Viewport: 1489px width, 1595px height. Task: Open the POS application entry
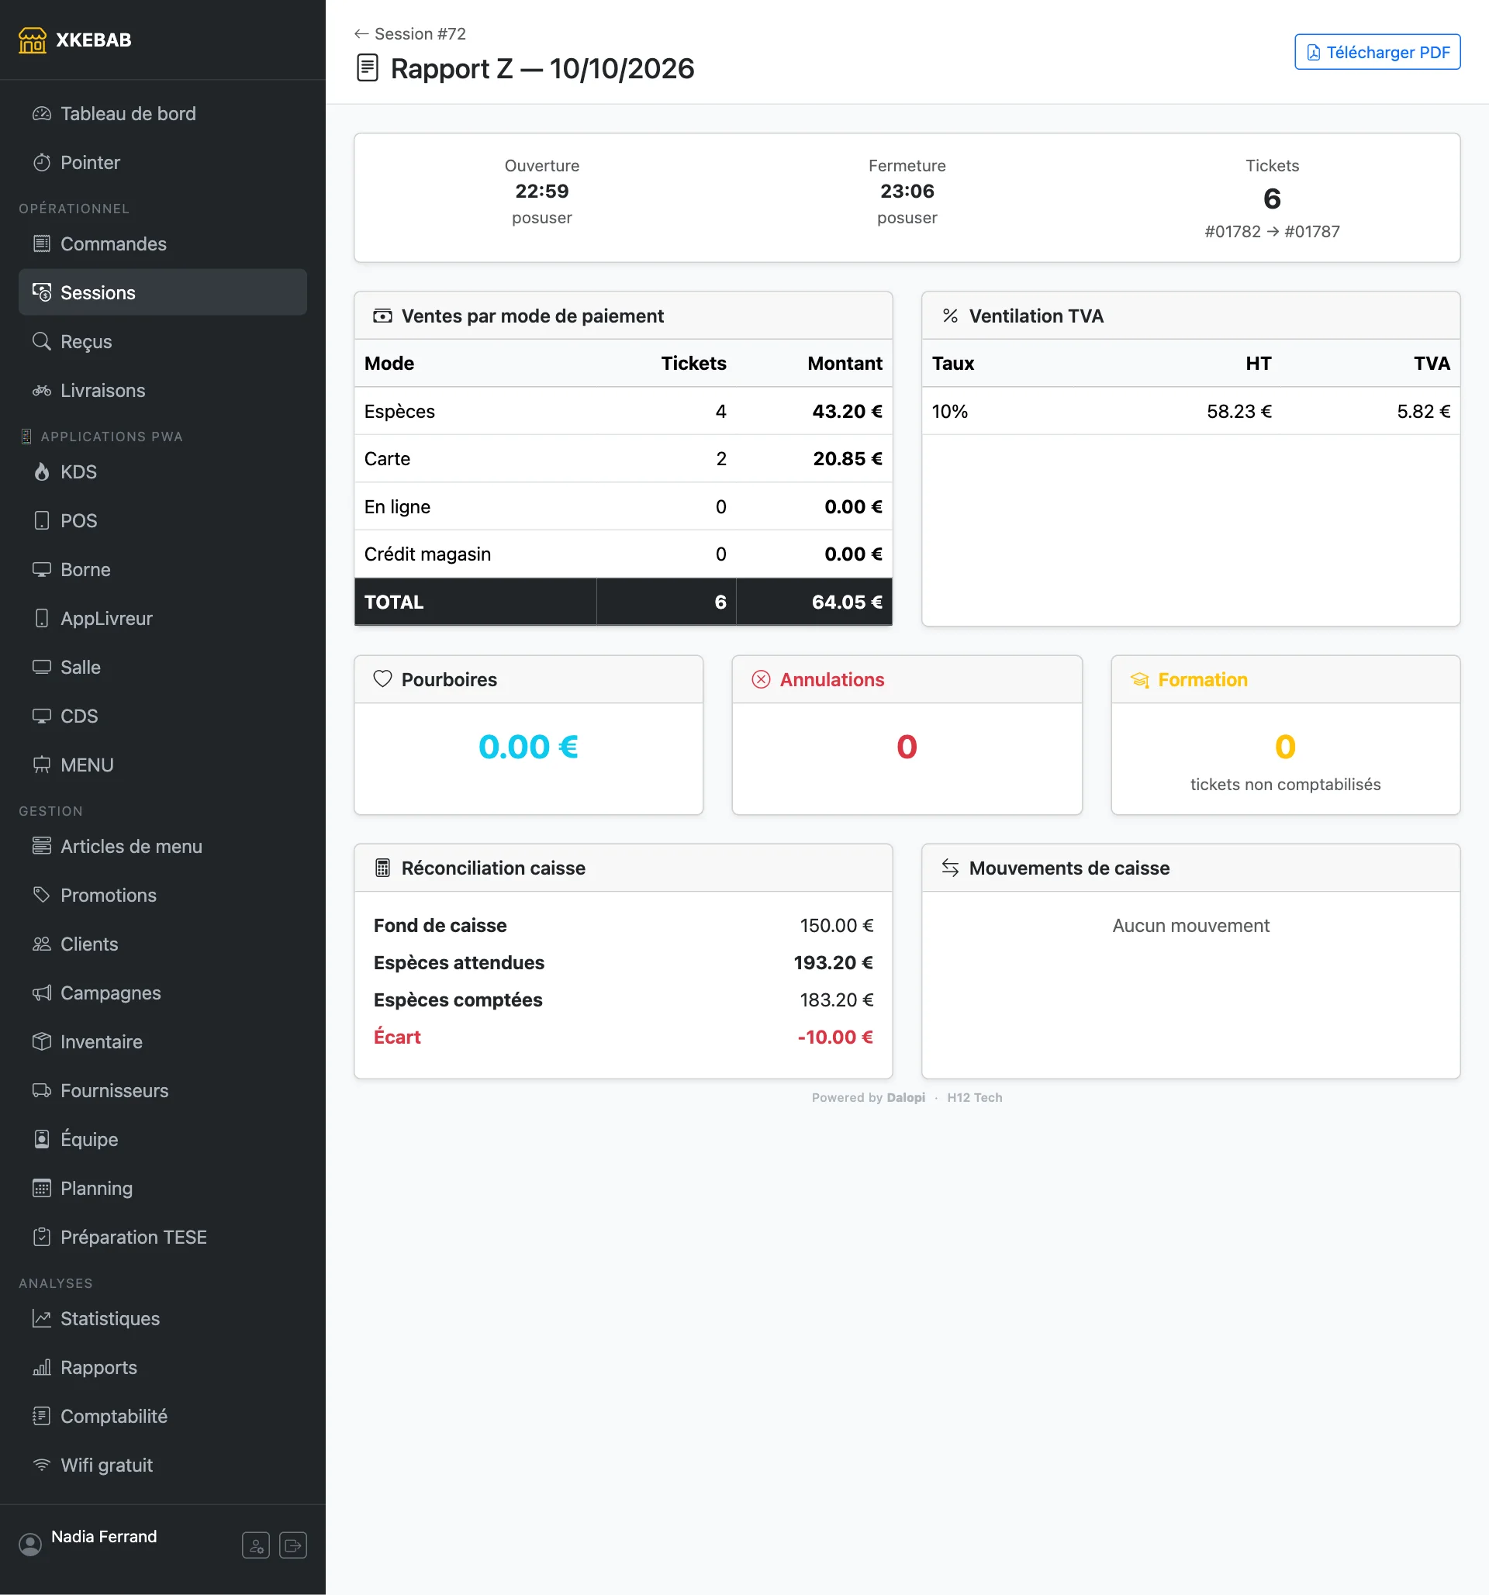click(x=163, y=521)
